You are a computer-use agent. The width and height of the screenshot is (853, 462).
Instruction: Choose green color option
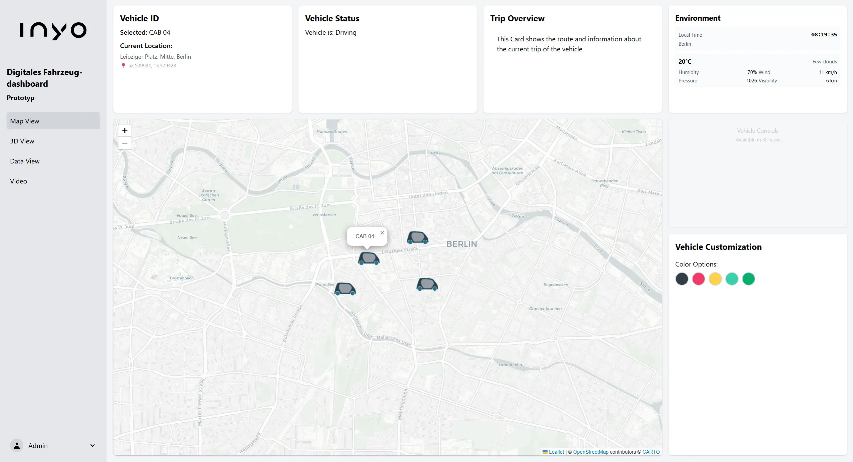749,279
